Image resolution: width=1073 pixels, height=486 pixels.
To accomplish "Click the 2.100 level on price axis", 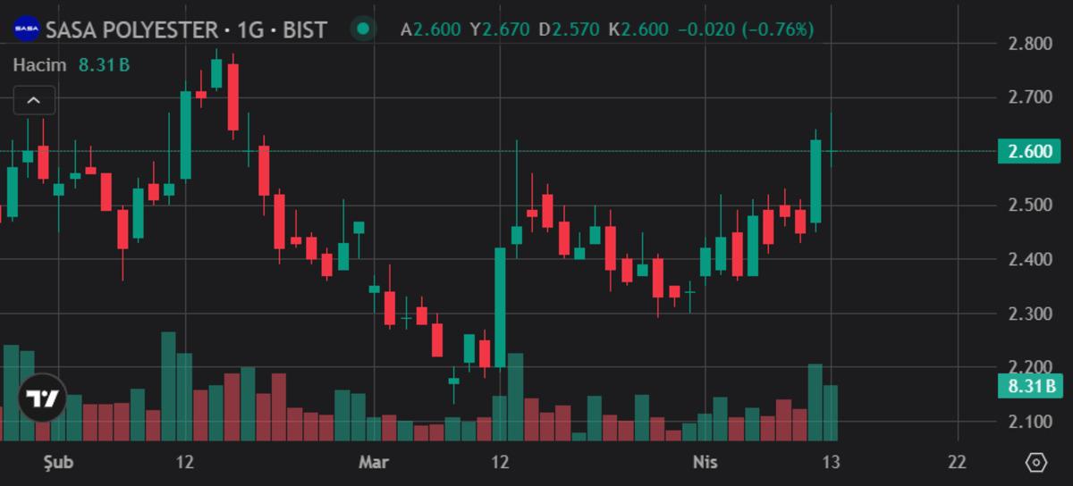I will pos(1028,422).
